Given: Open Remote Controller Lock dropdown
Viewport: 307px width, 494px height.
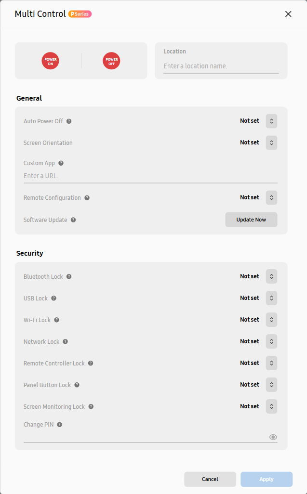Looking at the screenshot, I should pyautogui.click(x=271, y=363).
